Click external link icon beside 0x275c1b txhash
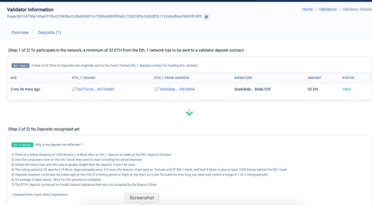The image size is (372, 205). 74,89
